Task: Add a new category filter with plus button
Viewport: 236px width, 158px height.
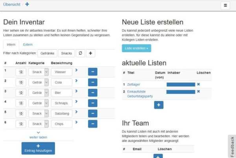Action: [90, 53]
